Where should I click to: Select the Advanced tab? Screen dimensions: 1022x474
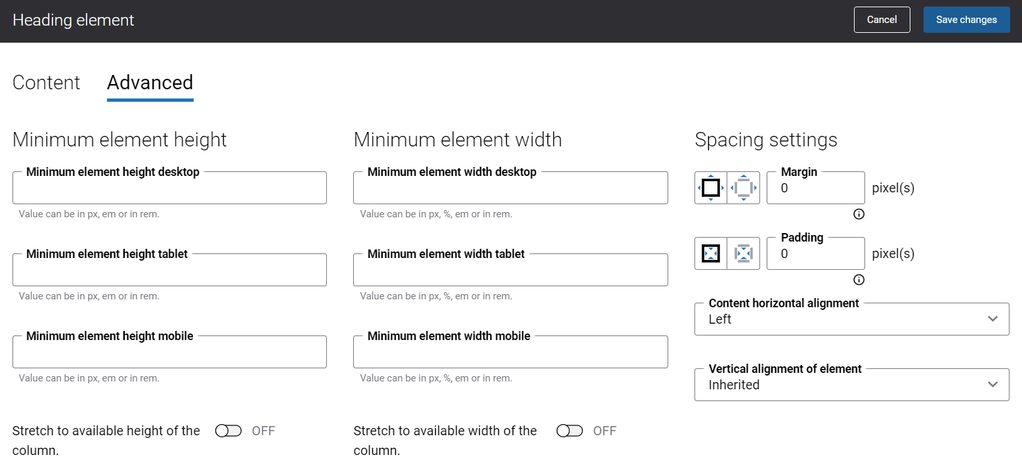click(150, 83)
